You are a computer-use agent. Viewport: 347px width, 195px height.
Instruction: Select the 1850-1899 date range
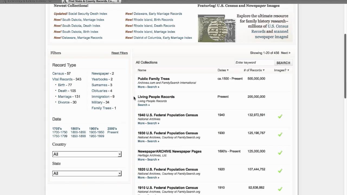[78, 136]
